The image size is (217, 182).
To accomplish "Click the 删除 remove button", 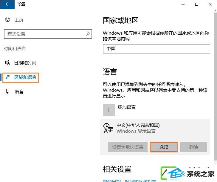I will [x=194, y=147].
